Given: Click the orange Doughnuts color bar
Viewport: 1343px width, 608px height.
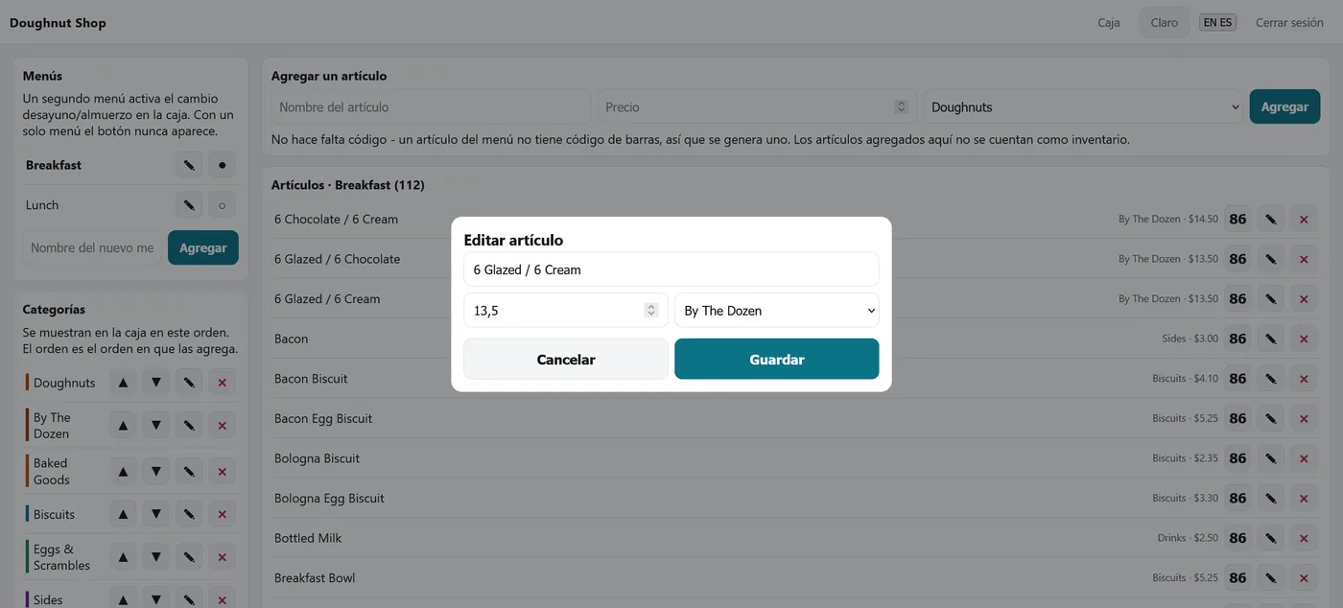Looking at the screenshot, I should (28, 383).
